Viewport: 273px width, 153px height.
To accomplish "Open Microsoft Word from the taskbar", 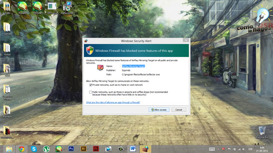I will coord(133,149).
